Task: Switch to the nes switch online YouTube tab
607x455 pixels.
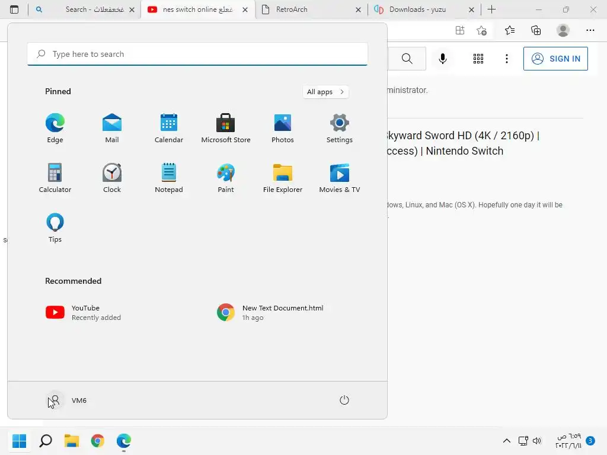Action: coord(197,9)
